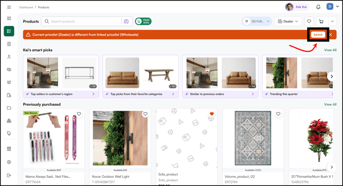Unfavorite the Sofa_product heart

(211, 114)
